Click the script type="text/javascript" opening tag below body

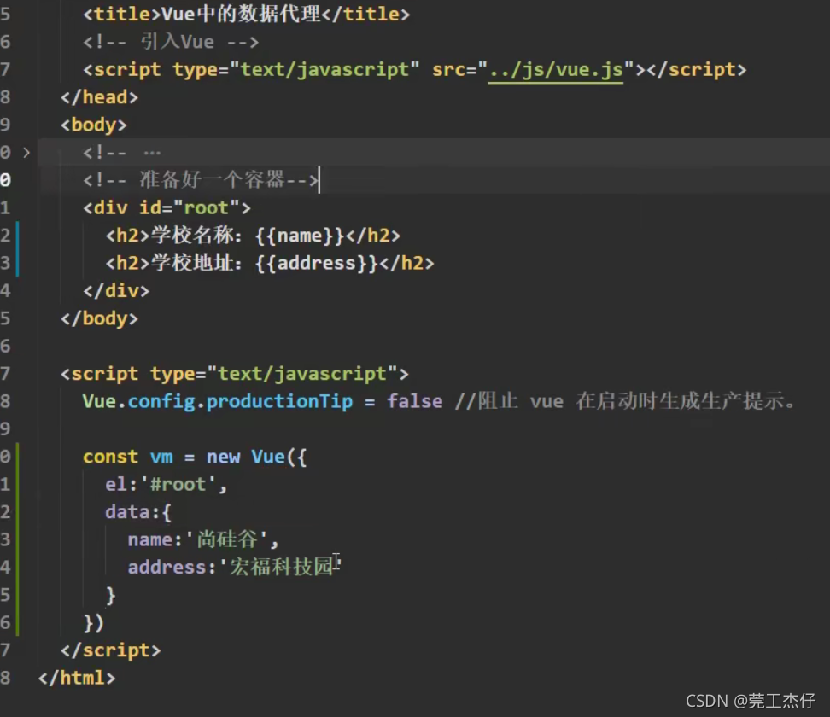coord(235,374)
